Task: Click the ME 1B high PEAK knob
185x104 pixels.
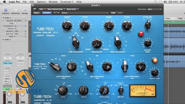Action: 141,67
